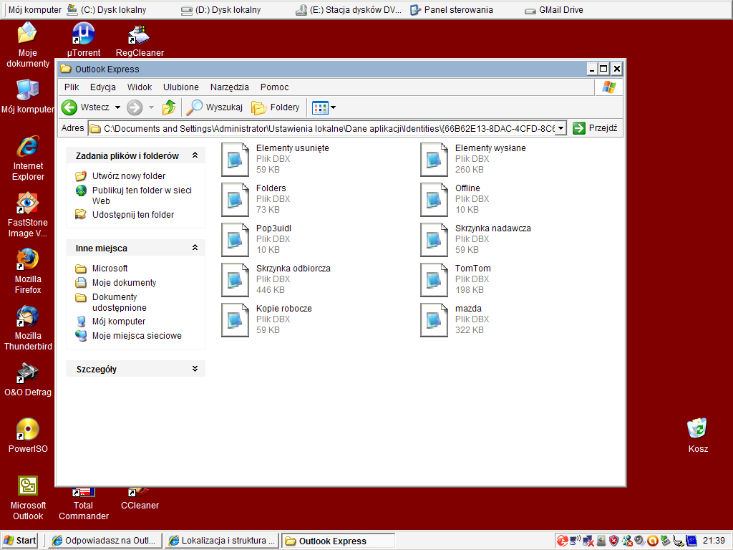Open Panel sterowania toolbar shortcut
733x550 pixels.
[451, 10]
